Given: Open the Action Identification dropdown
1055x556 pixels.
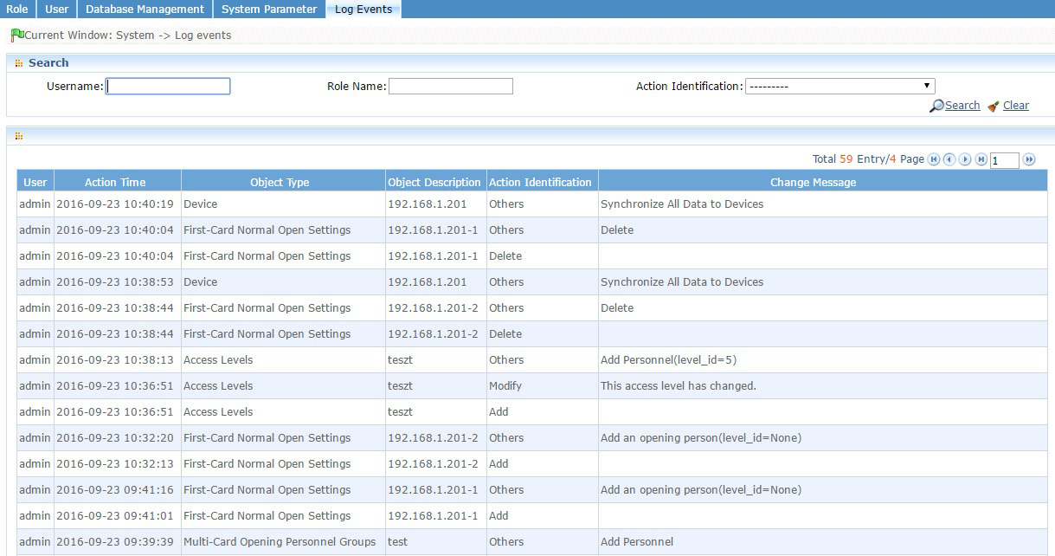Looking at the screenshot, I should click(x=839, y=87).
